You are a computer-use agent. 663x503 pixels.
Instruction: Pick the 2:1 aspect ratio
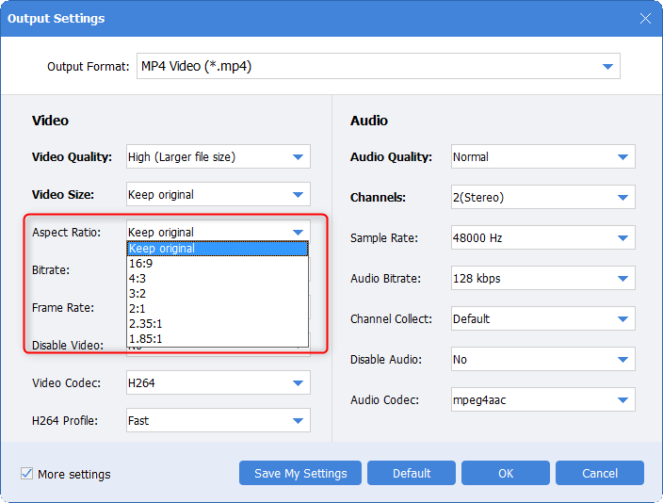click(218, 309)
